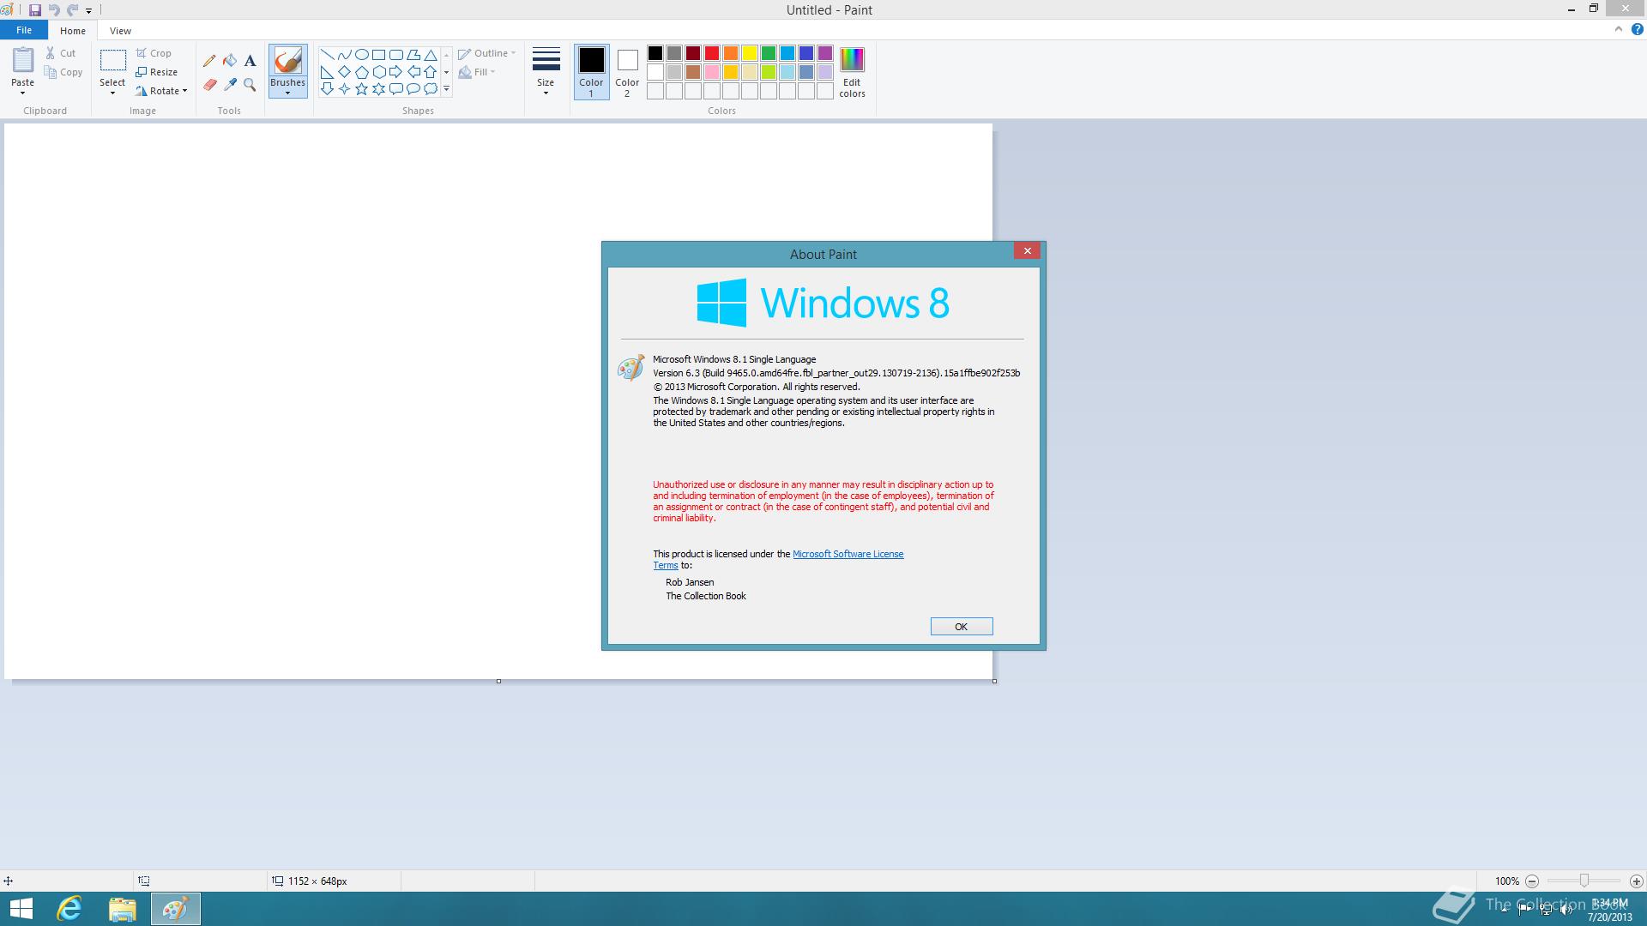
Task: Click the Paste clipboard icon
Action: [23, 60]
